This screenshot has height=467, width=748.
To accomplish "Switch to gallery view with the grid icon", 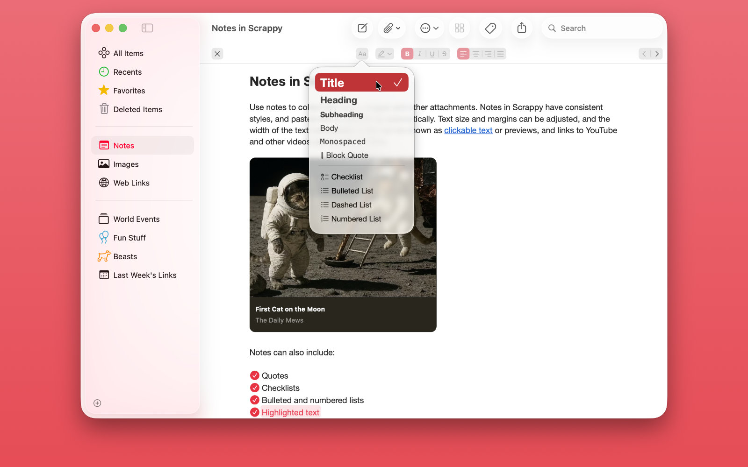I will (x=459, y=28).
